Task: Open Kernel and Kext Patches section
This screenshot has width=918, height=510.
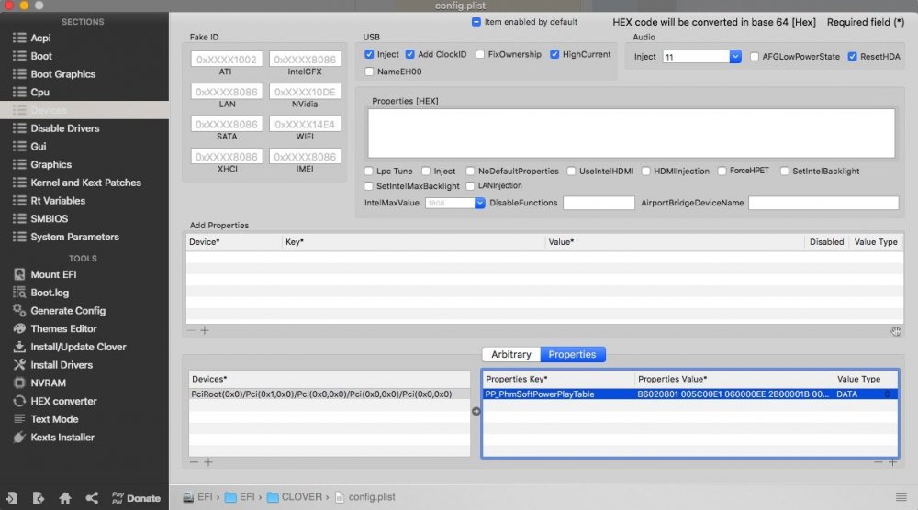Action: (85, 183)
